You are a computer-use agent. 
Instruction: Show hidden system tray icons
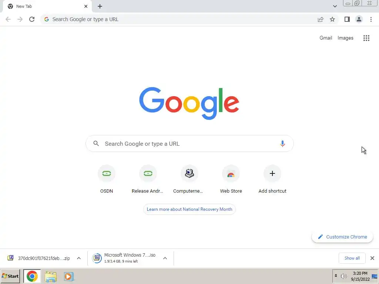336,276
